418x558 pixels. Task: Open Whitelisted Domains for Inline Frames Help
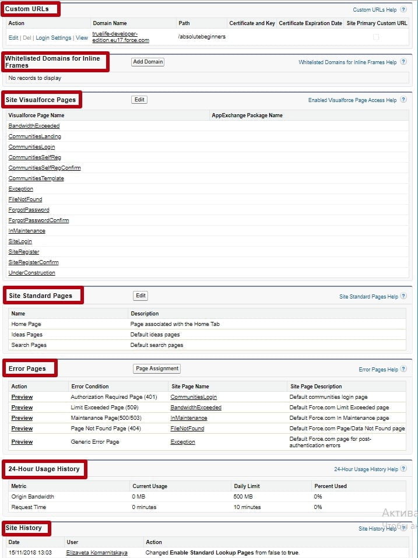pos(347,62)
